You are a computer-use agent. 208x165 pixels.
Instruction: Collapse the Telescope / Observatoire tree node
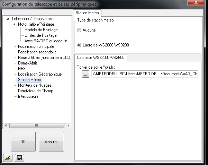tap(8, 19)
